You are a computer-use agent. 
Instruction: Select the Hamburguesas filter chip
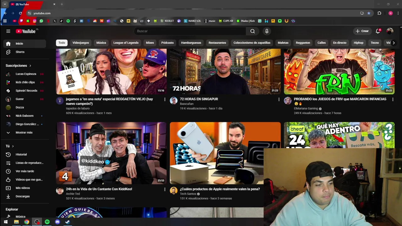(x=191, y=43)
